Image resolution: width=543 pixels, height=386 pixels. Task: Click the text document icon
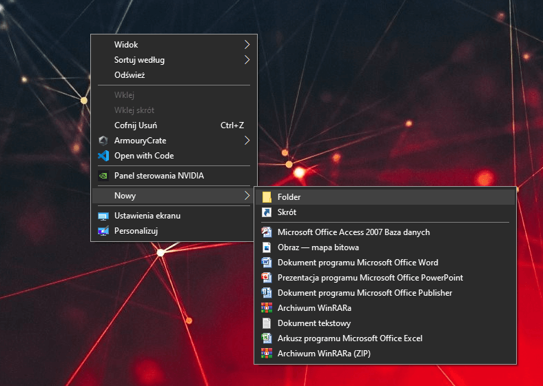tap(267, 323)
